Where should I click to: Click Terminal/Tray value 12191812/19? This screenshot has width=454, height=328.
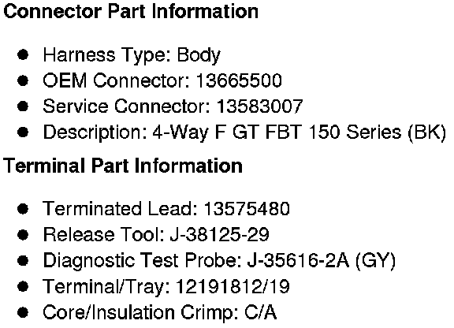[x=233, y=286]
